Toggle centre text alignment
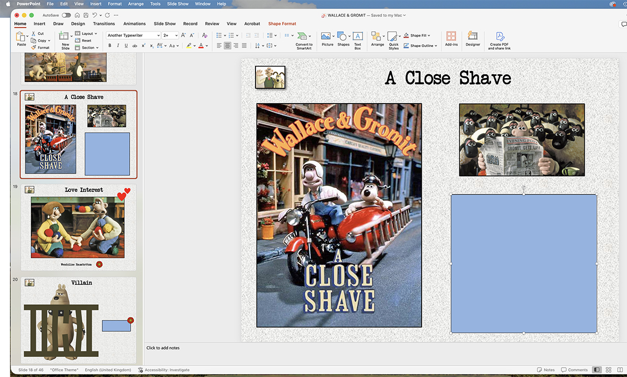 [227, 45]
